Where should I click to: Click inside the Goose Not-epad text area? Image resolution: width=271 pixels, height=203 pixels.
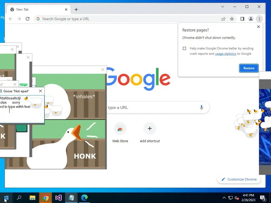tap(22, 109)
